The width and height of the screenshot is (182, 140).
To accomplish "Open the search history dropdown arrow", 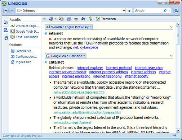I will pos(124,11).
